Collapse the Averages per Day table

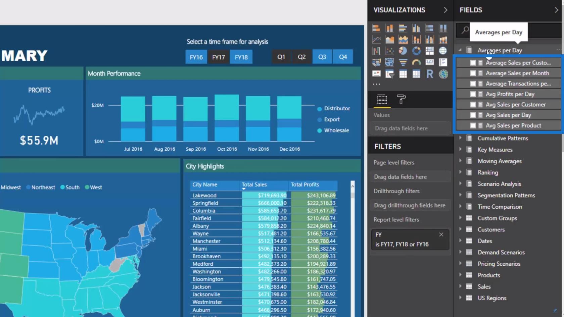(460, 50)
